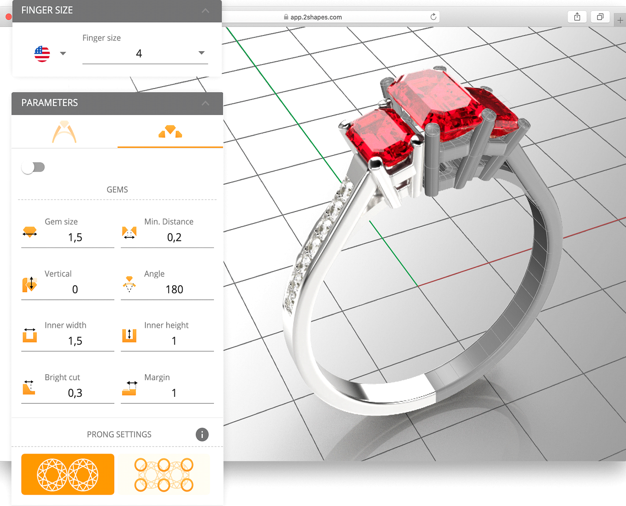The image size is (626, 506).
Task: Click the browser Share button
Action: pos(577,17)
